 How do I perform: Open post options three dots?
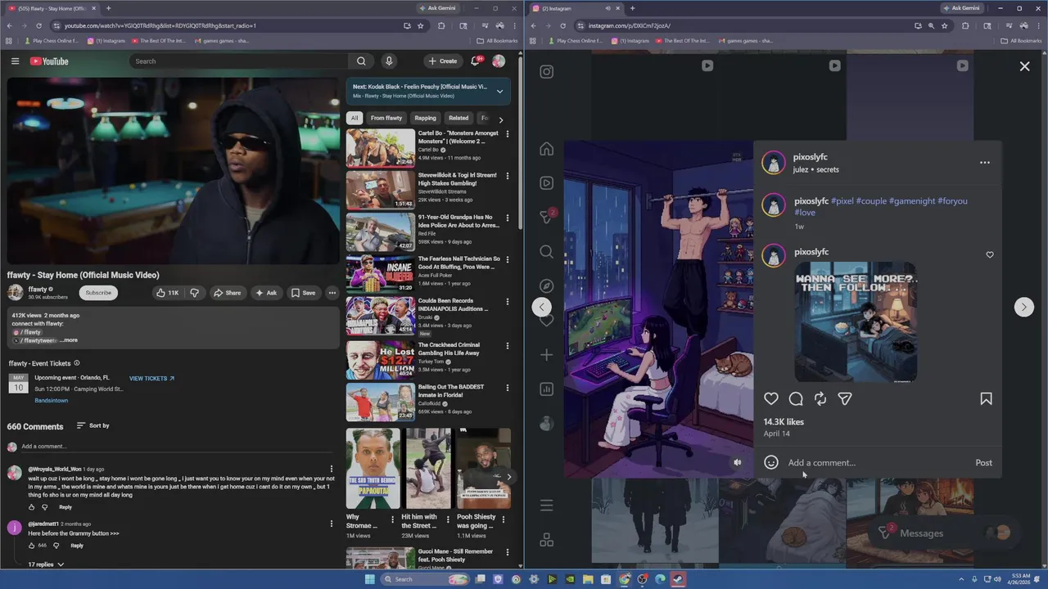[985, 163]
